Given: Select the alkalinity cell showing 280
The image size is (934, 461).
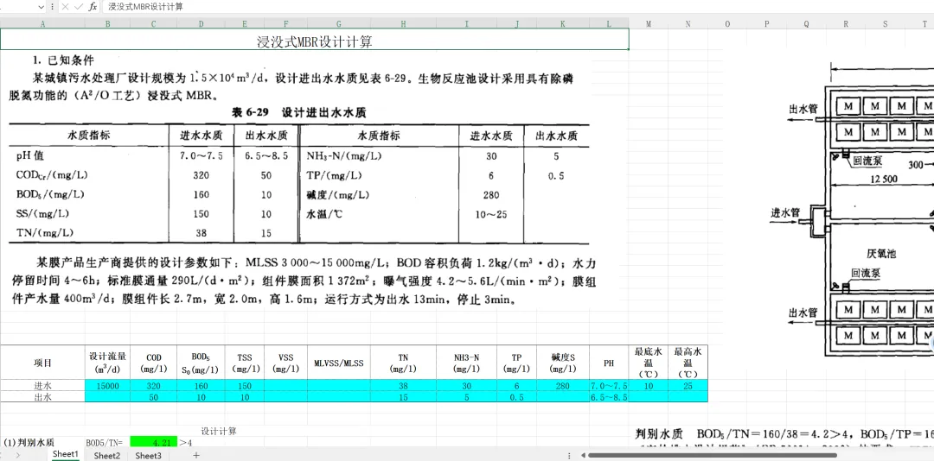Looking at the screenshot, I should 562,385.
